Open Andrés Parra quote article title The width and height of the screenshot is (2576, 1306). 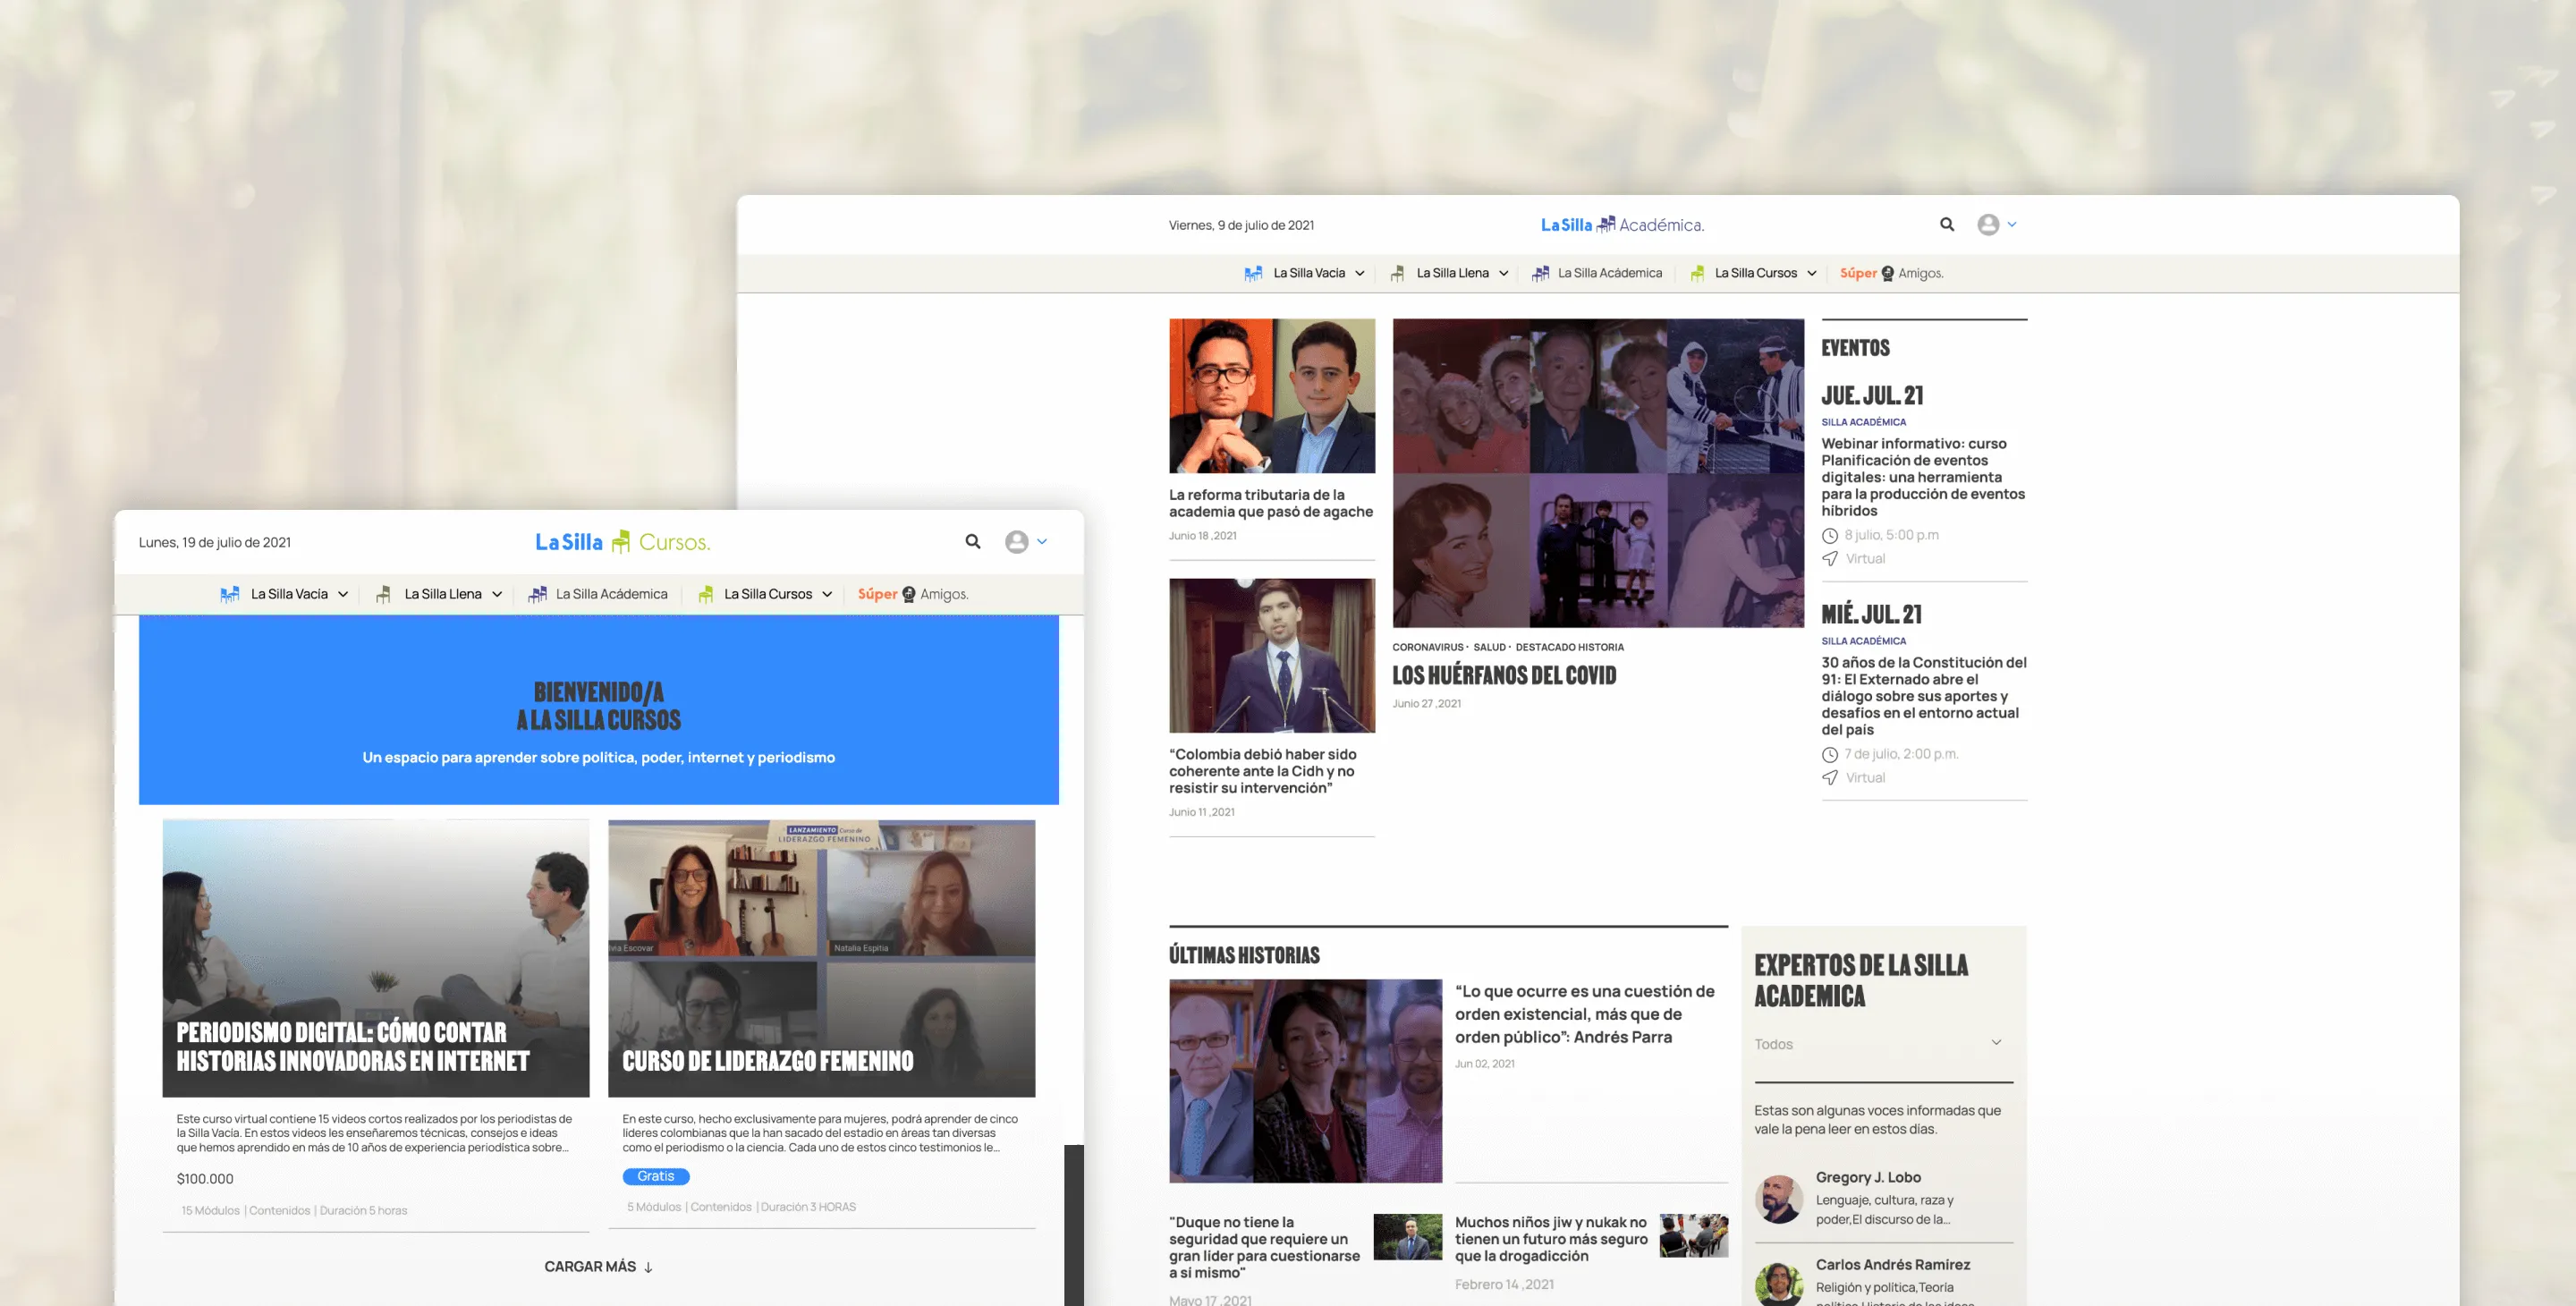[x=1585, y=1014]
